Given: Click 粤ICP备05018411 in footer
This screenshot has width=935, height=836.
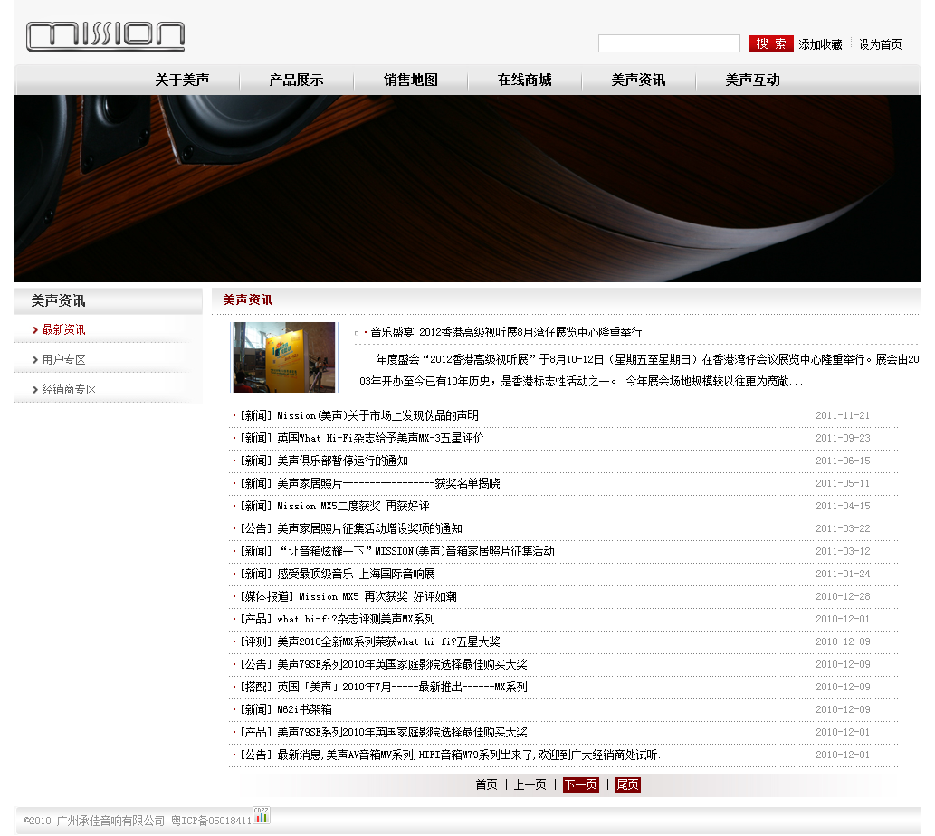Looking at the screenshot, I should pos(211,821).
